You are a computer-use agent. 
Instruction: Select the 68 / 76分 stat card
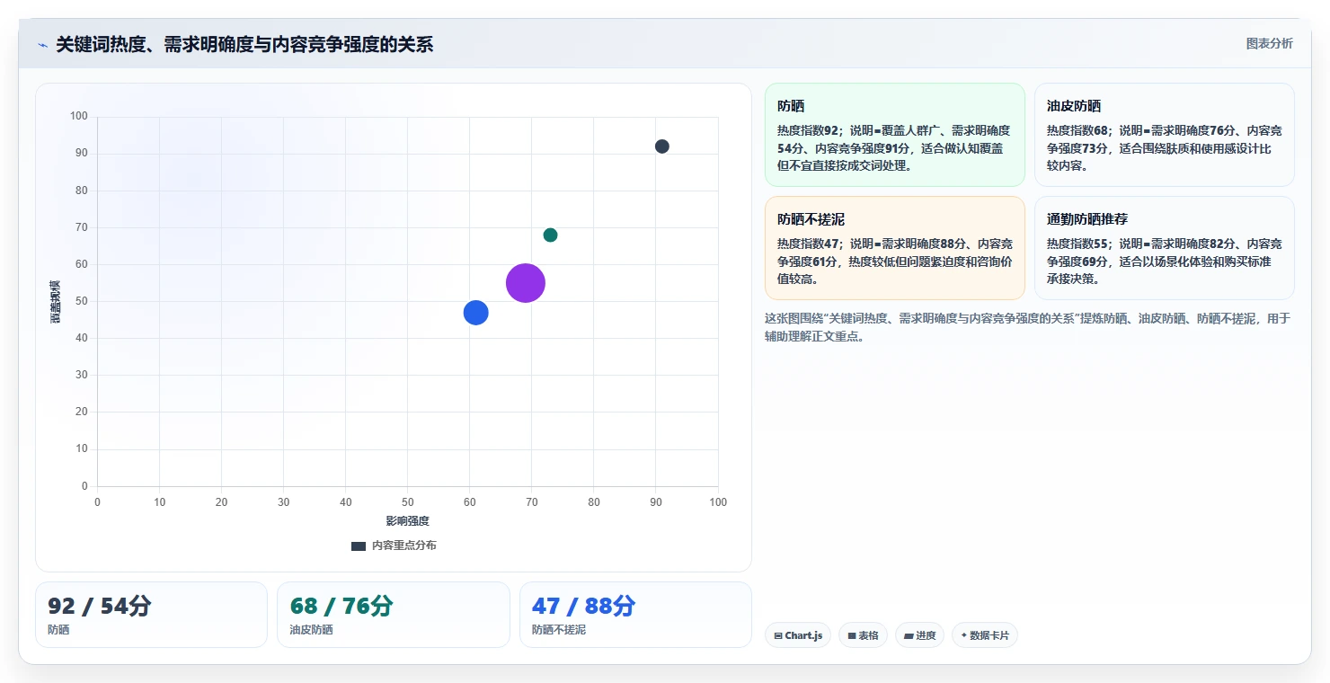(394, 615)
